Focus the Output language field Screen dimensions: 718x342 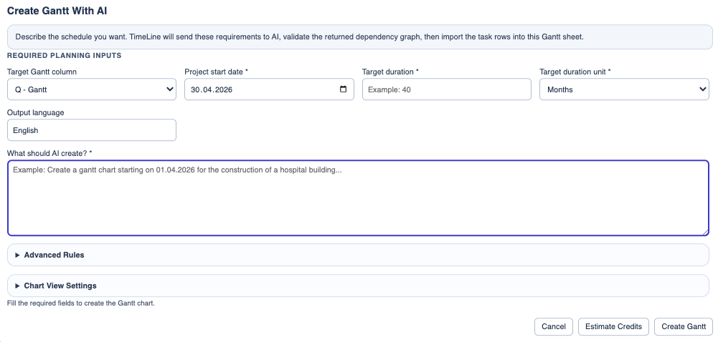pyautogui.click(x=92, y=130)
